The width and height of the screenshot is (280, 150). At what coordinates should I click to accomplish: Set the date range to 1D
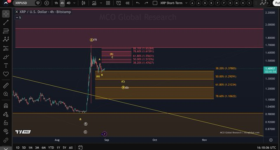[x=18, y=148]
